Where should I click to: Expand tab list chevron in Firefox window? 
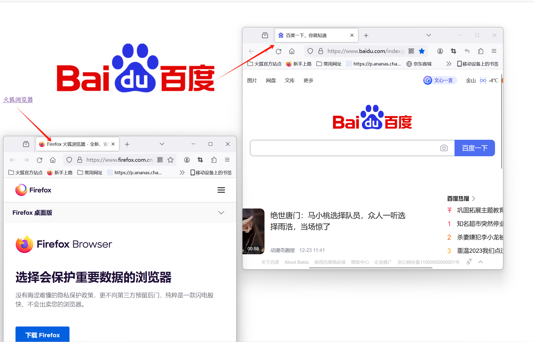(x=162, y=144)
